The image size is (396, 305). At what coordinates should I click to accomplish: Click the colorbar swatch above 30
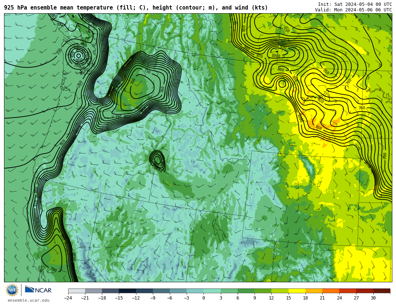click(x=382, y=291)
